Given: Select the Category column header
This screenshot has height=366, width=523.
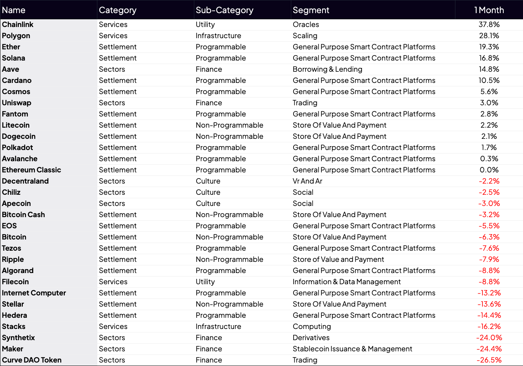Looking at the screenshot, I should (x=117, y=10).
